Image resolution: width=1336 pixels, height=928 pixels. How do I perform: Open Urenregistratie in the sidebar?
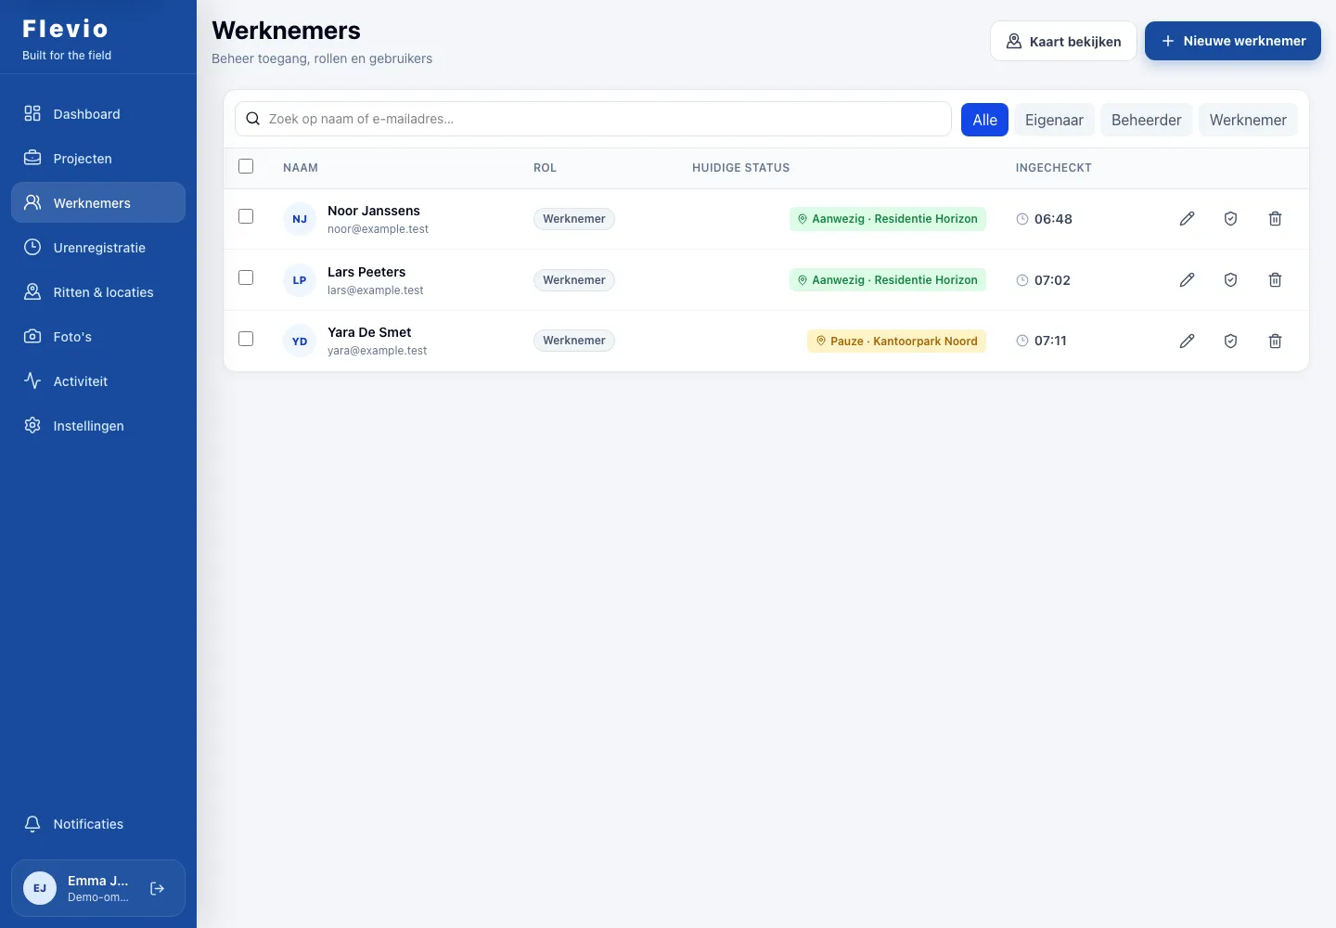coord(98,247)
